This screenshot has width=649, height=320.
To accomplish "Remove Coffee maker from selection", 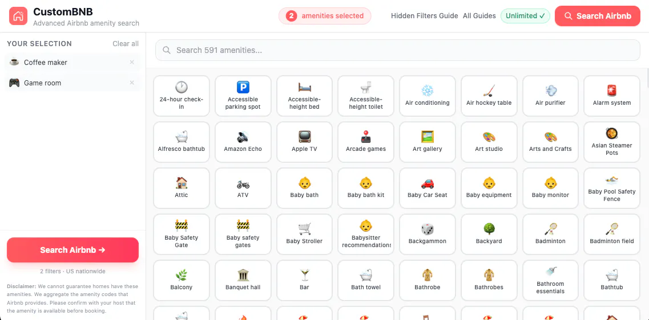I will 132,62.
